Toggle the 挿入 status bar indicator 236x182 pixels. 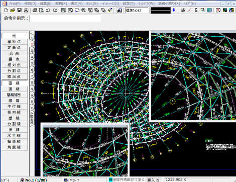click(x=151, y=180)
